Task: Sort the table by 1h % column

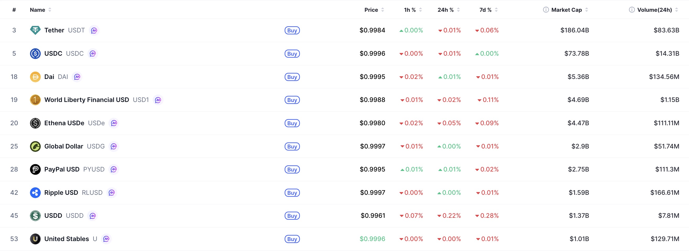Action: tap(413, 10)
